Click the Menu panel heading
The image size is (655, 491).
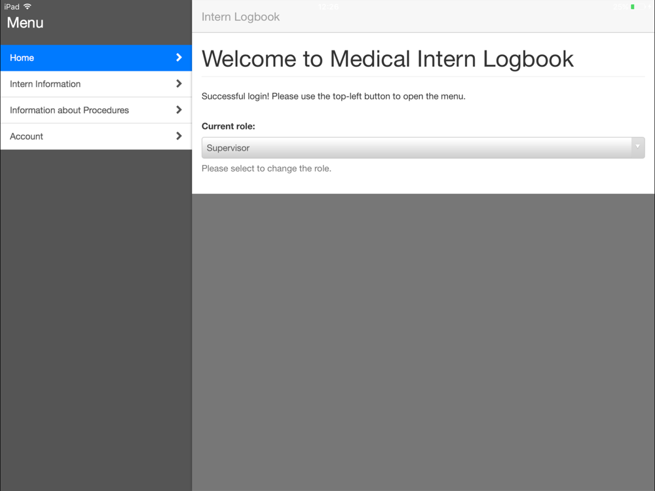(x=25, y=22)
